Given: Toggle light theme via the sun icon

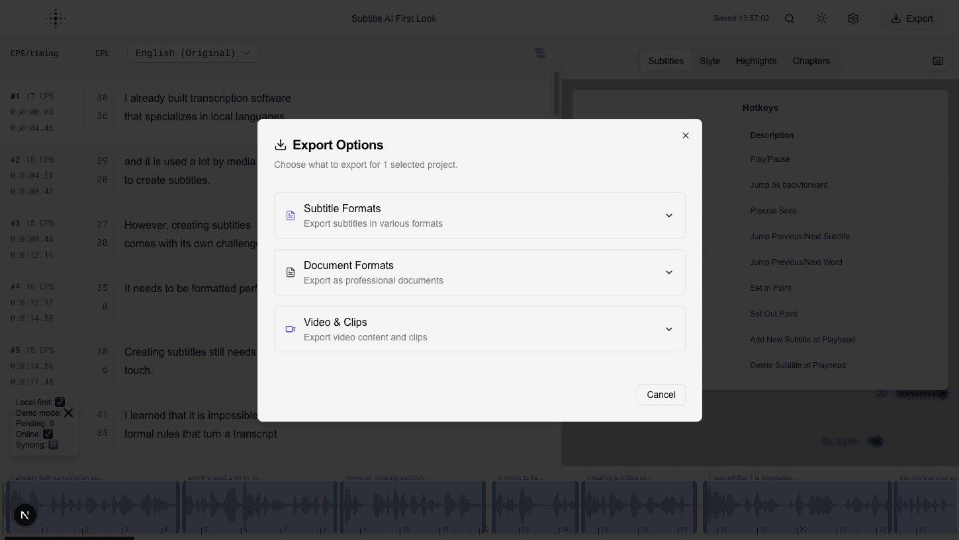Looking at the screenshot, I should [821, 19].
